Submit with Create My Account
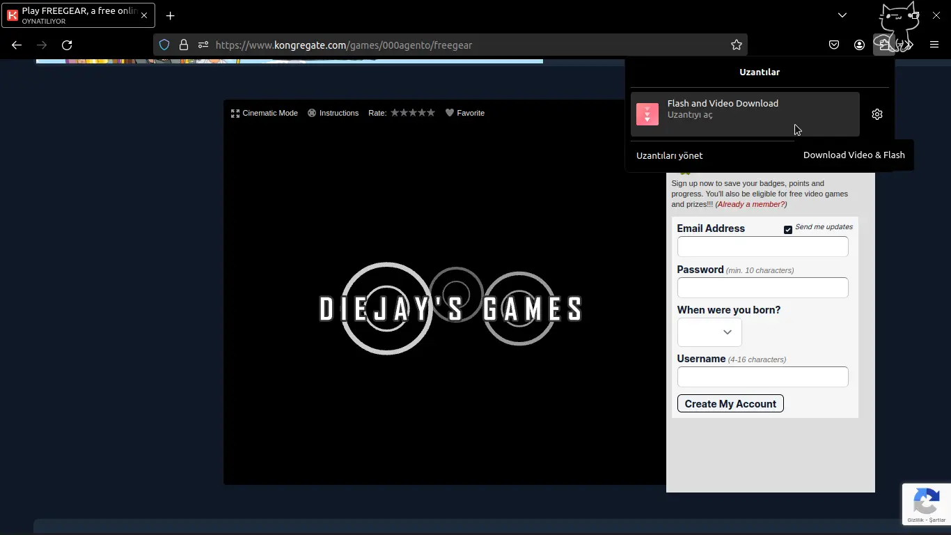 point(730,404)
